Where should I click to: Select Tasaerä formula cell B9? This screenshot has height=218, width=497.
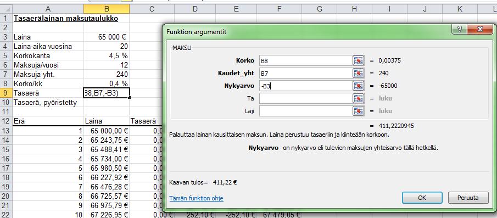[x=107, y=93]
